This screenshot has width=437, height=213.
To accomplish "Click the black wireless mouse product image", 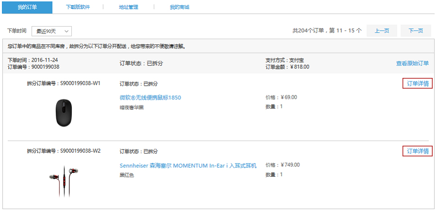I will [x=64, y=112].
